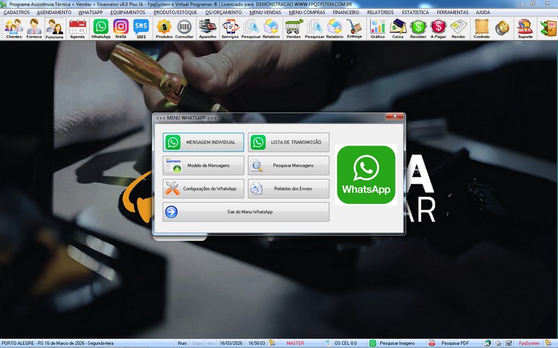The width and height of the screenshot is (558, 348).
Task: Click the printer icon in status bar
Action: pyautogui.click(x=498, y=343)
